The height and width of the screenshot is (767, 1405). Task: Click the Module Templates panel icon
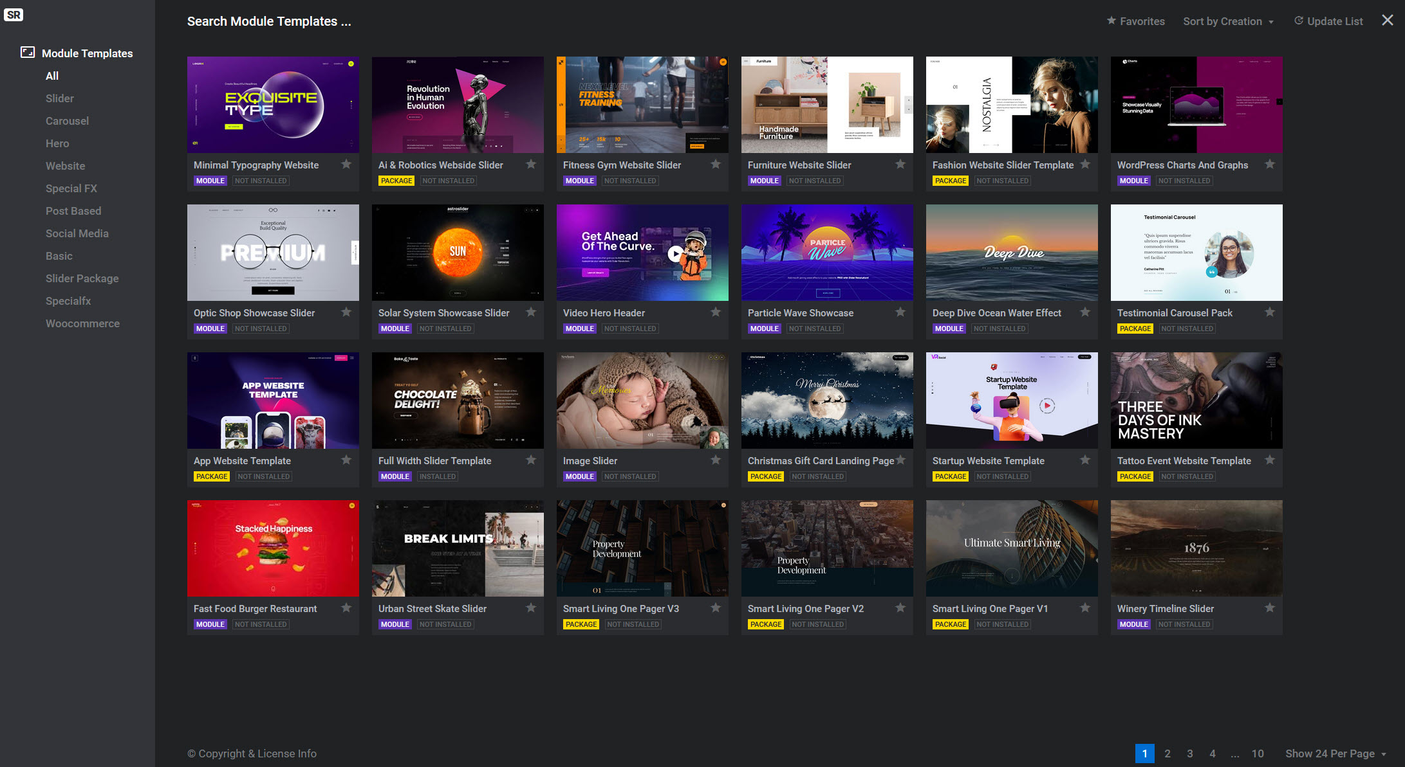click(28, 53)
